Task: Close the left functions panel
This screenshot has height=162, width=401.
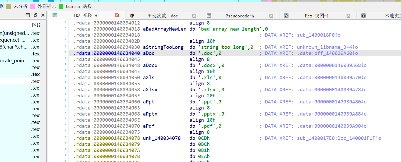Action: point(43,15)
